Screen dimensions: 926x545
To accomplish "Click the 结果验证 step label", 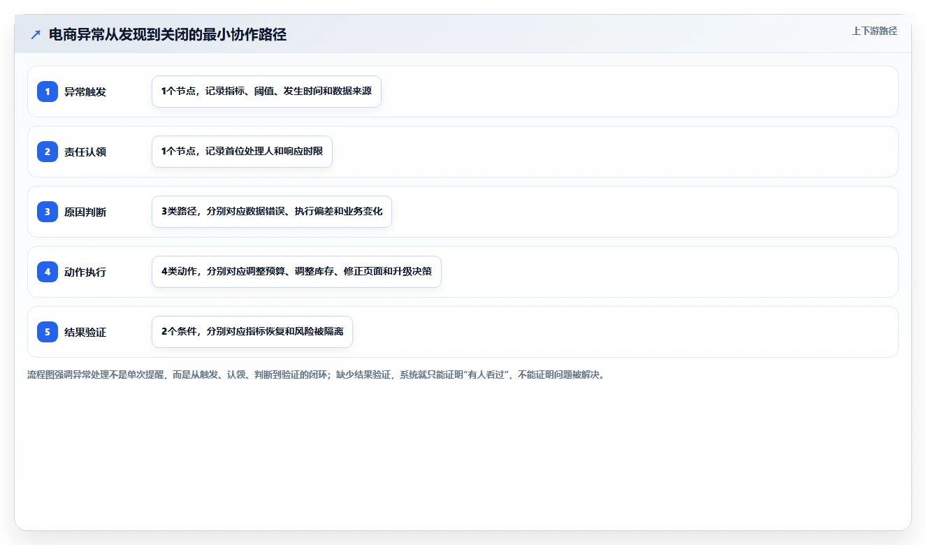I will click(x=85, y=332).
